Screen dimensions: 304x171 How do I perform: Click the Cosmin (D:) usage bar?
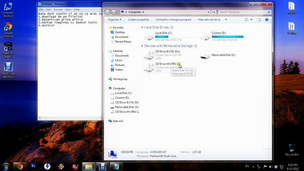tap(232, 37)
